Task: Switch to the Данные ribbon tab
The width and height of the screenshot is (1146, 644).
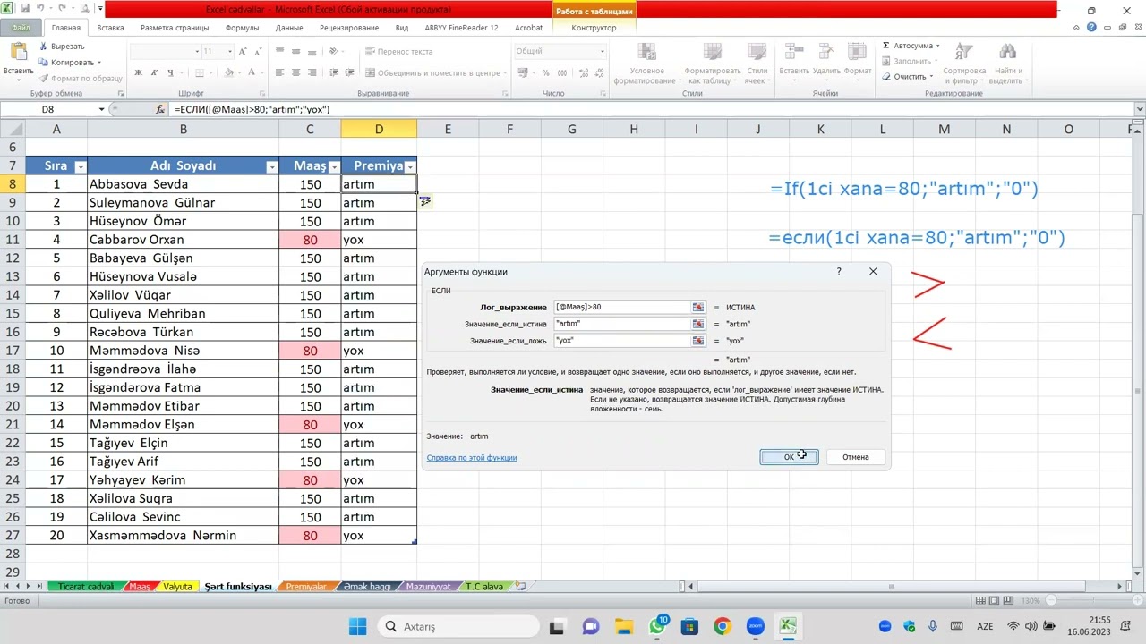Action: tap(289, 28)
